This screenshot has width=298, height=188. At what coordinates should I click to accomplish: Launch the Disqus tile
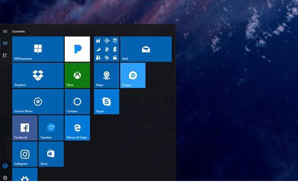pyautogui.click(x=133, y=75)
